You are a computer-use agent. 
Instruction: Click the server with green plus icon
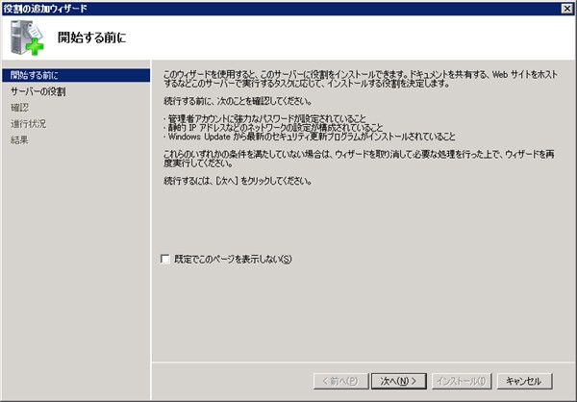(x=27, y=38)
